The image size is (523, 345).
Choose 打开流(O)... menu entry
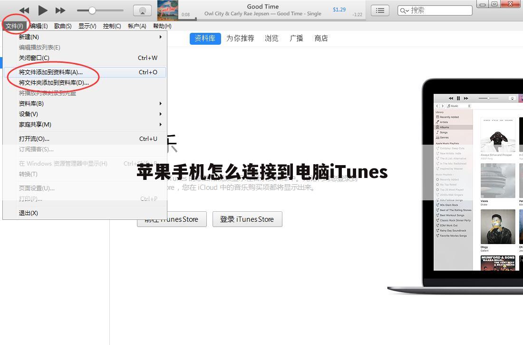(85, 139)
